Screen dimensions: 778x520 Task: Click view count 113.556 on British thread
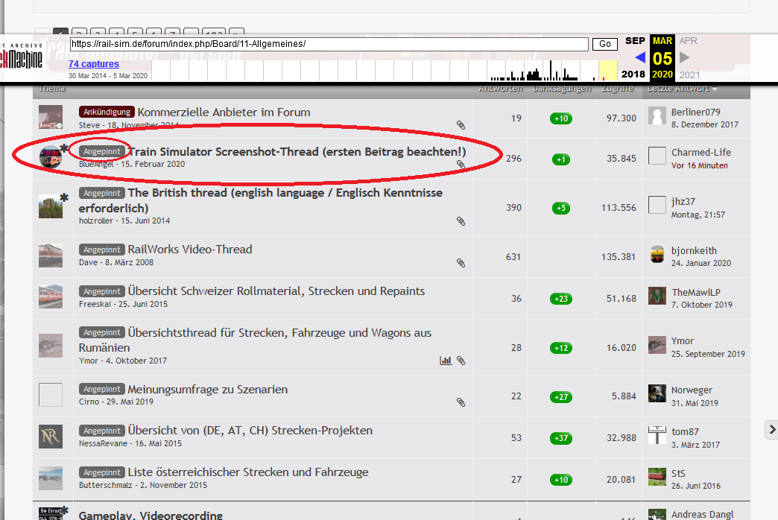pyautogui.click(x=619, y=208)
